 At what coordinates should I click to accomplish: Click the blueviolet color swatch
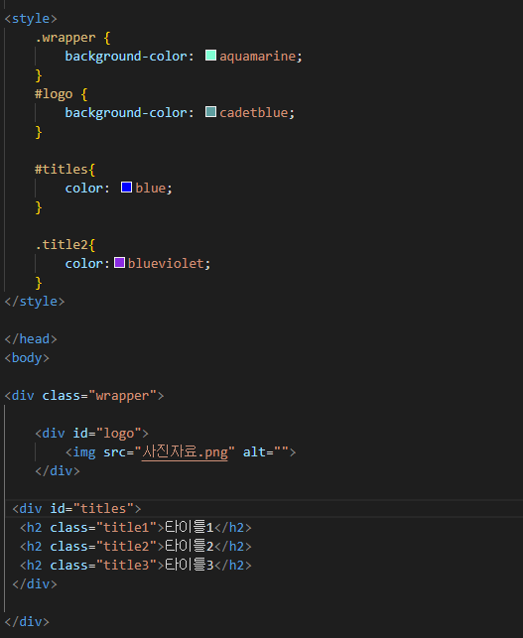coord(119,262)
